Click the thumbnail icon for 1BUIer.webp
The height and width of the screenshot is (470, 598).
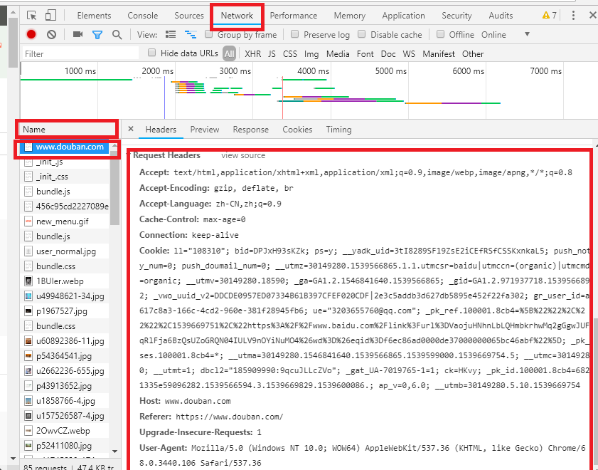(28, 281)
